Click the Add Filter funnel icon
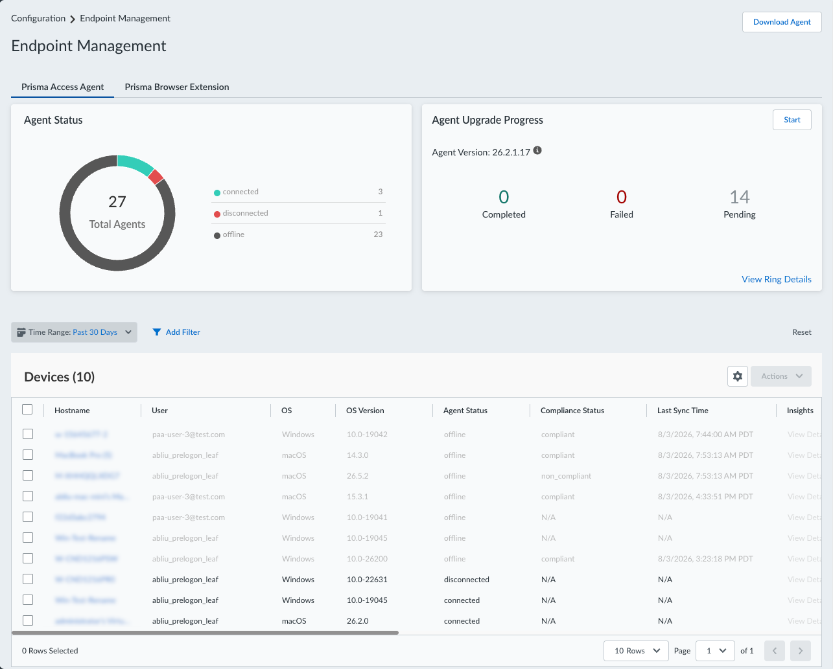 (x=157, y=332)
